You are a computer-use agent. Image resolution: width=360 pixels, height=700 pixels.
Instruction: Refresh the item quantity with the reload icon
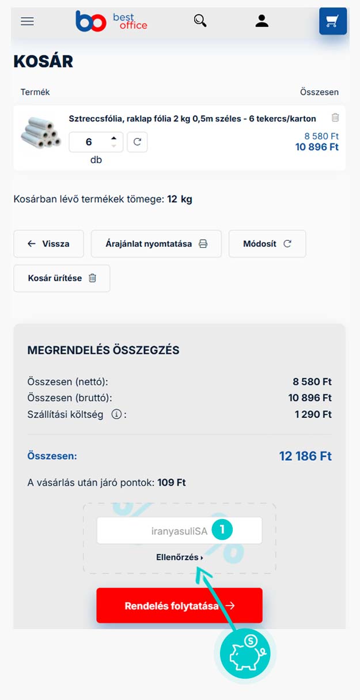(x=137, y=142)
